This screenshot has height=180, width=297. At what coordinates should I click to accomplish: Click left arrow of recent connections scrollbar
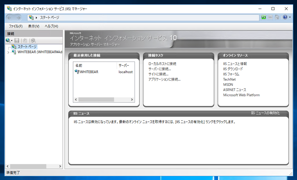tap(76, 100)
